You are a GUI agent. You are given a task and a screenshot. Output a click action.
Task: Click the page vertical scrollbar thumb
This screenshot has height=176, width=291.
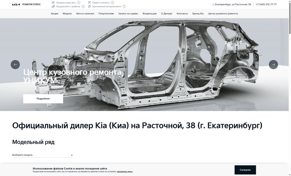pyautogui.click(x=290, y=18)
